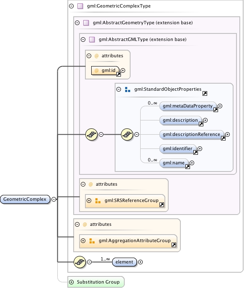Screen dimensions: 244x289
Task: Select the gml:description element node
Action: point(180,120)
